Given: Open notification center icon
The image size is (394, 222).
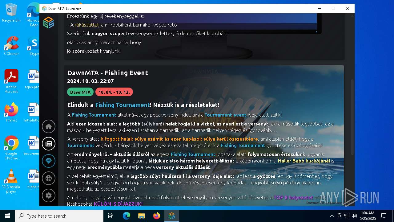Looking at the screenshot, I should pos(384,216).
